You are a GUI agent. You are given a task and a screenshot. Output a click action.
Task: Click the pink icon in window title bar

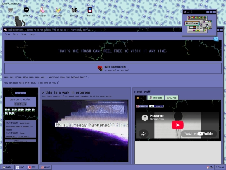pyautogui.click(x=5, y=30)
